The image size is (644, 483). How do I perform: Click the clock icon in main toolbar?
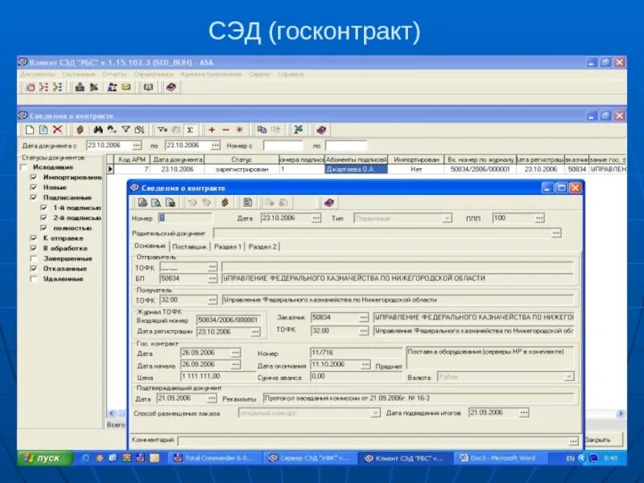[31, 87]
